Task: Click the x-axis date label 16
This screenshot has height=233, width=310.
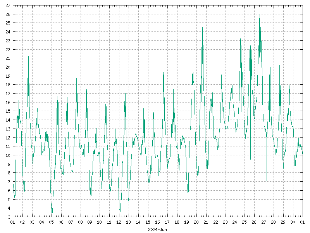Action: (x=158, y=222)
